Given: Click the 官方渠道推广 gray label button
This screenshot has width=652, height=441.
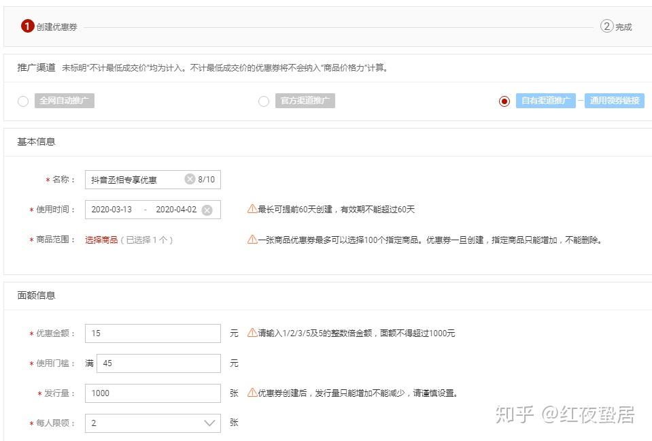Looking at the screenshot, I should tap(305, 101).
